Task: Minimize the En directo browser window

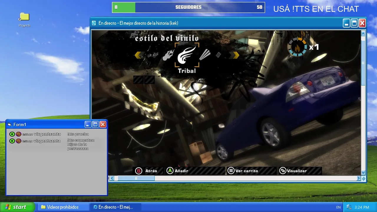Action: (x=347, y=23)
